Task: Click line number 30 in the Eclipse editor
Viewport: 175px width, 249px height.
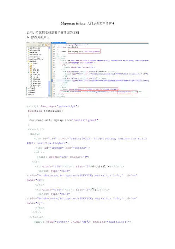Action: tap(54, 92)
